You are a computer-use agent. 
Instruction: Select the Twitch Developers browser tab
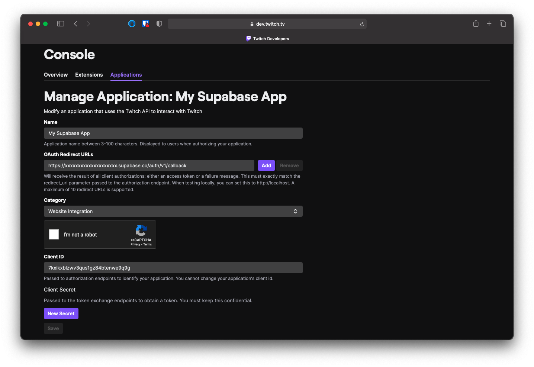pos(267,39)
